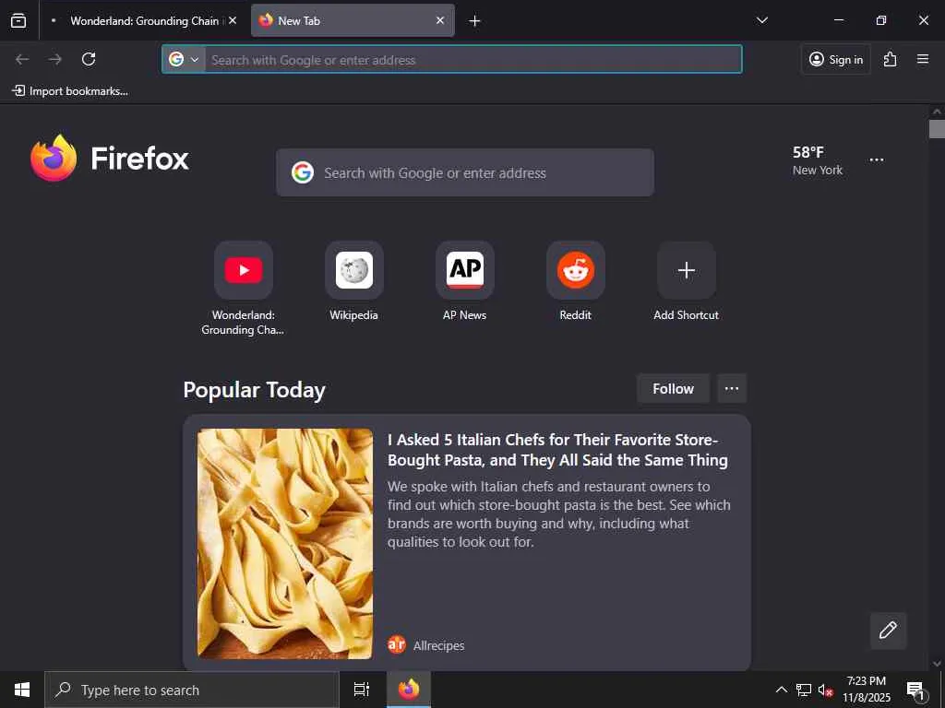This screenshot has width=945, height=708.
Task: Click the Windows taskbar search box
Action: click(192, 690)
